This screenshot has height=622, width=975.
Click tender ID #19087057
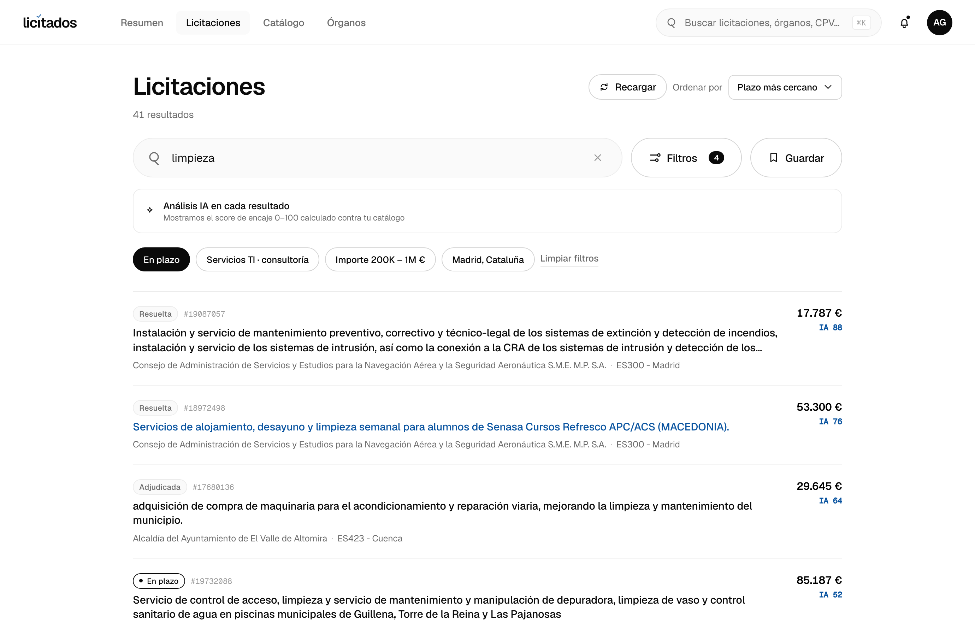(205, 314)
